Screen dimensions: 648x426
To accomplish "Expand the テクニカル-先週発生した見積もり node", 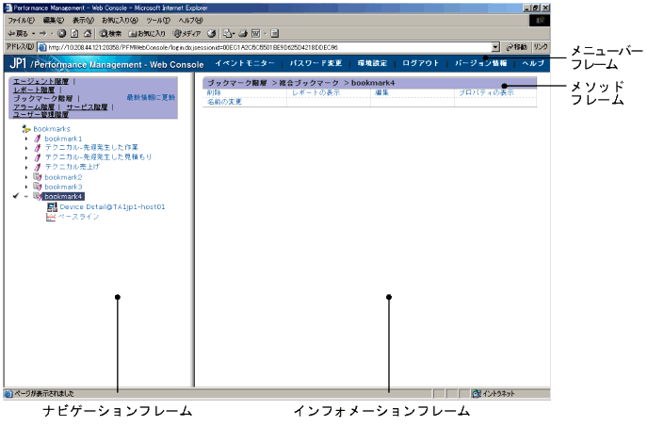I will (26, 157).
